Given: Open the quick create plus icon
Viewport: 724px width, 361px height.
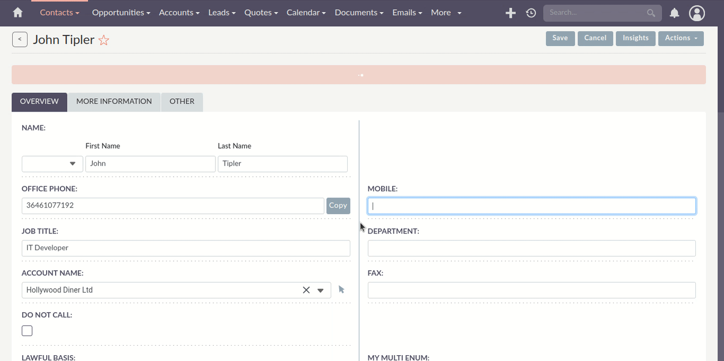Looking at the screenshot, I should [x=510, y=13].
